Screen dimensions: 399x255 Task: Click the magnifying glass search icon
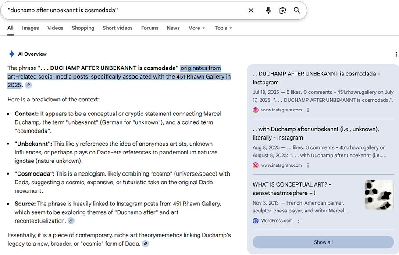297,10
